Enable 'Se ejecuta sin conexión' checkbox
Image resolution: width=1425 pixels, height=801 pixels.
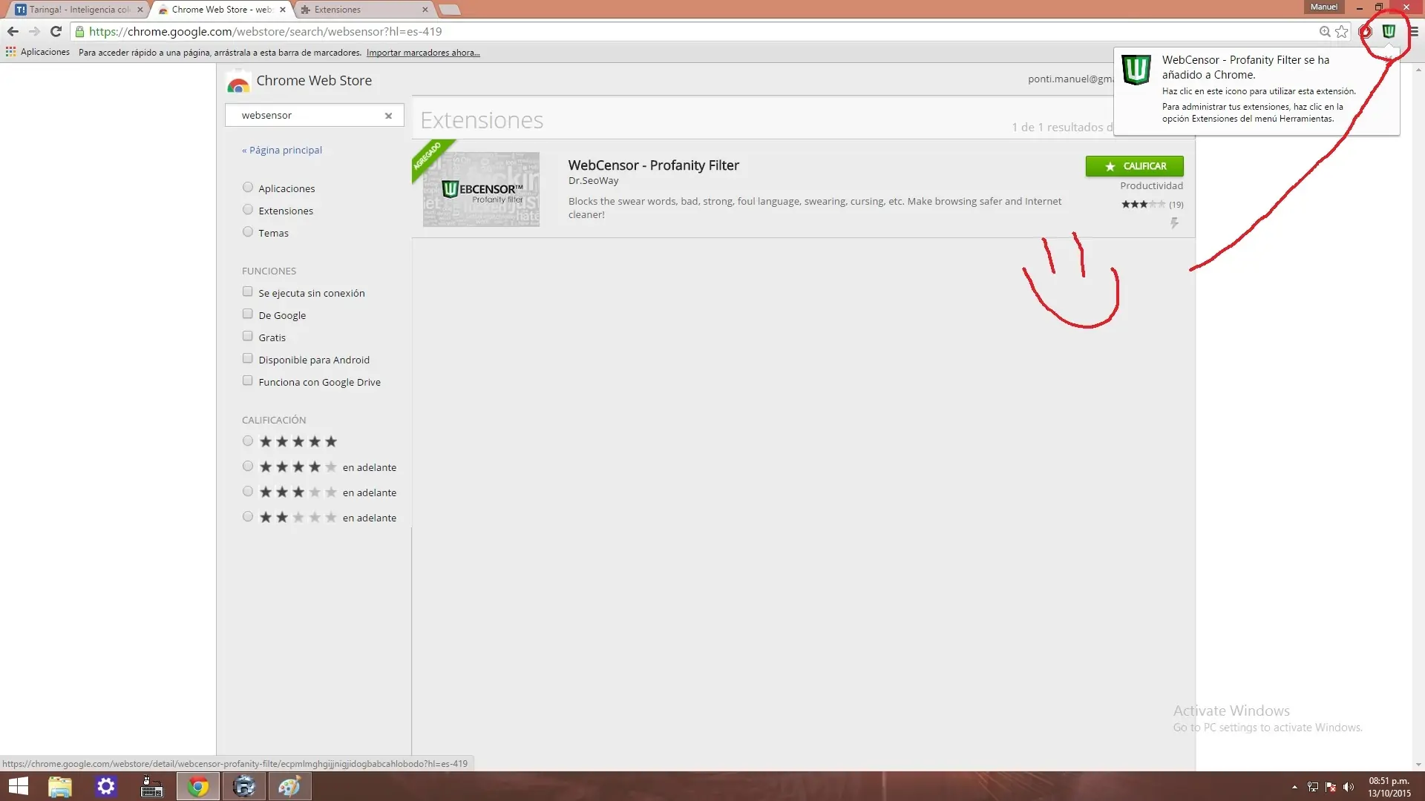click(248, 292)
